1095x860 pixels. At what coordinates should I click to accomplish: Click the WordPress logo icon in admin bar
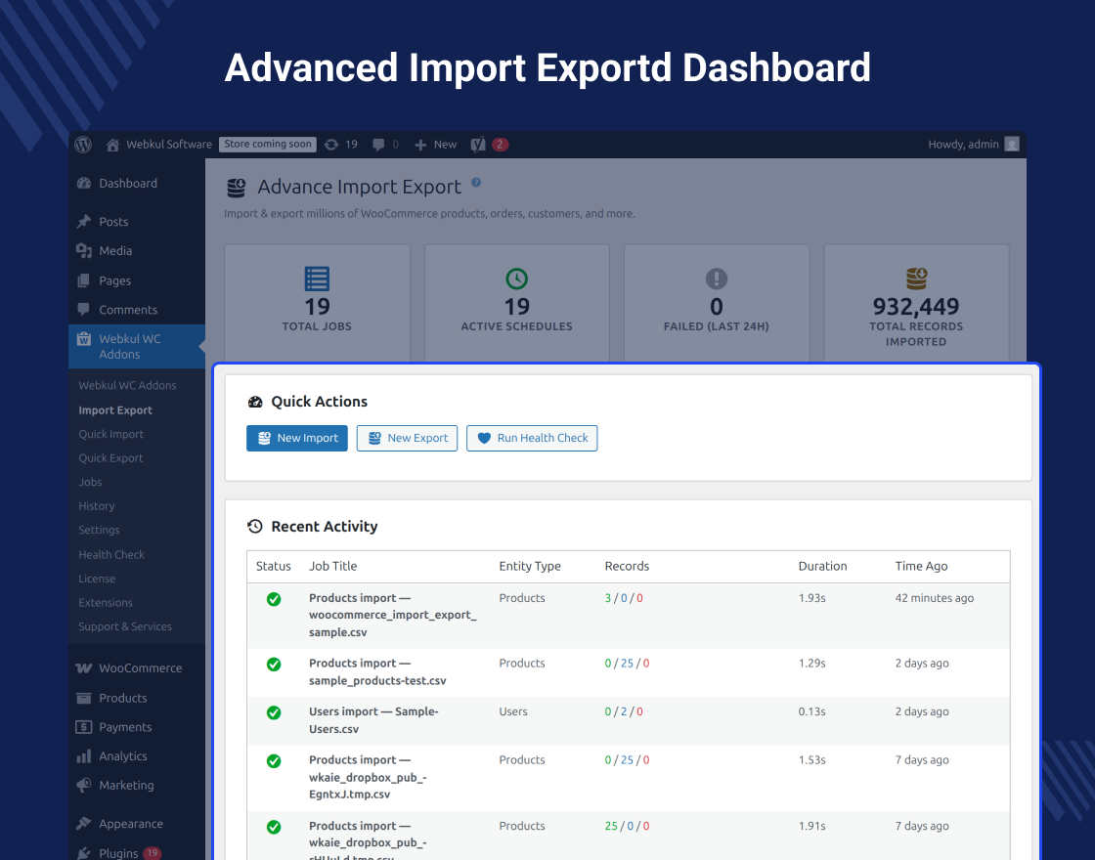pos(83,145)
